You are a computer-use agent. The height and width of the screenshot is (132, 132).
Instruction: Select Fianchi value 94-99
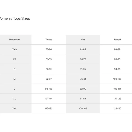coord(117,69)
